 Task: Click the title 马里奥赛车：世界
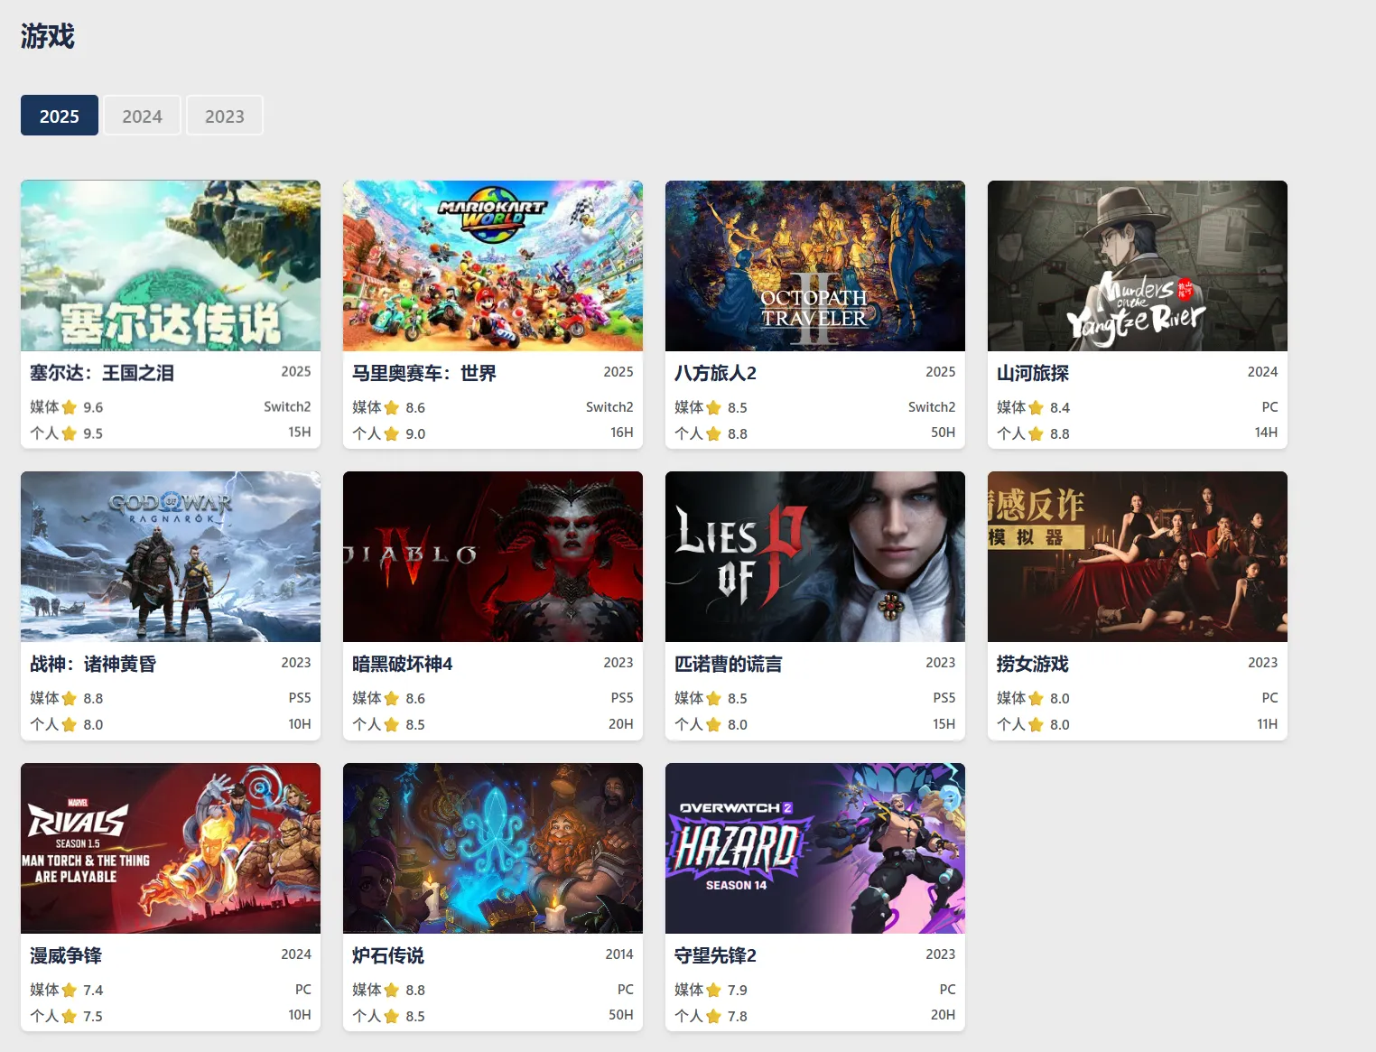(424, 373)
